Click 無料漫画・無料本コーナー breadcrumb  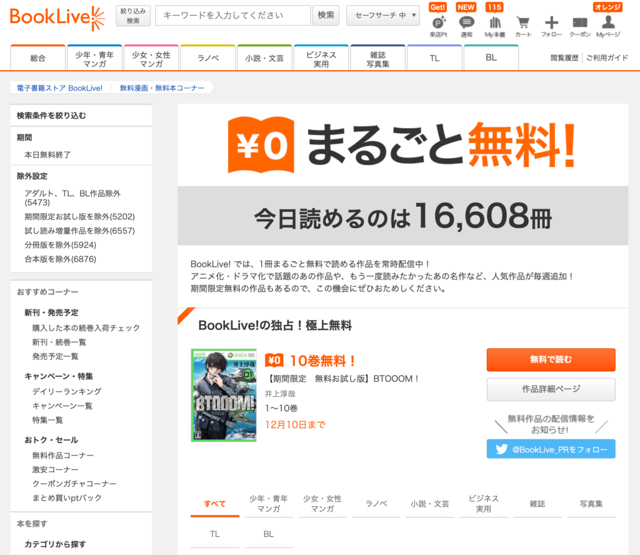click(162, 87)
